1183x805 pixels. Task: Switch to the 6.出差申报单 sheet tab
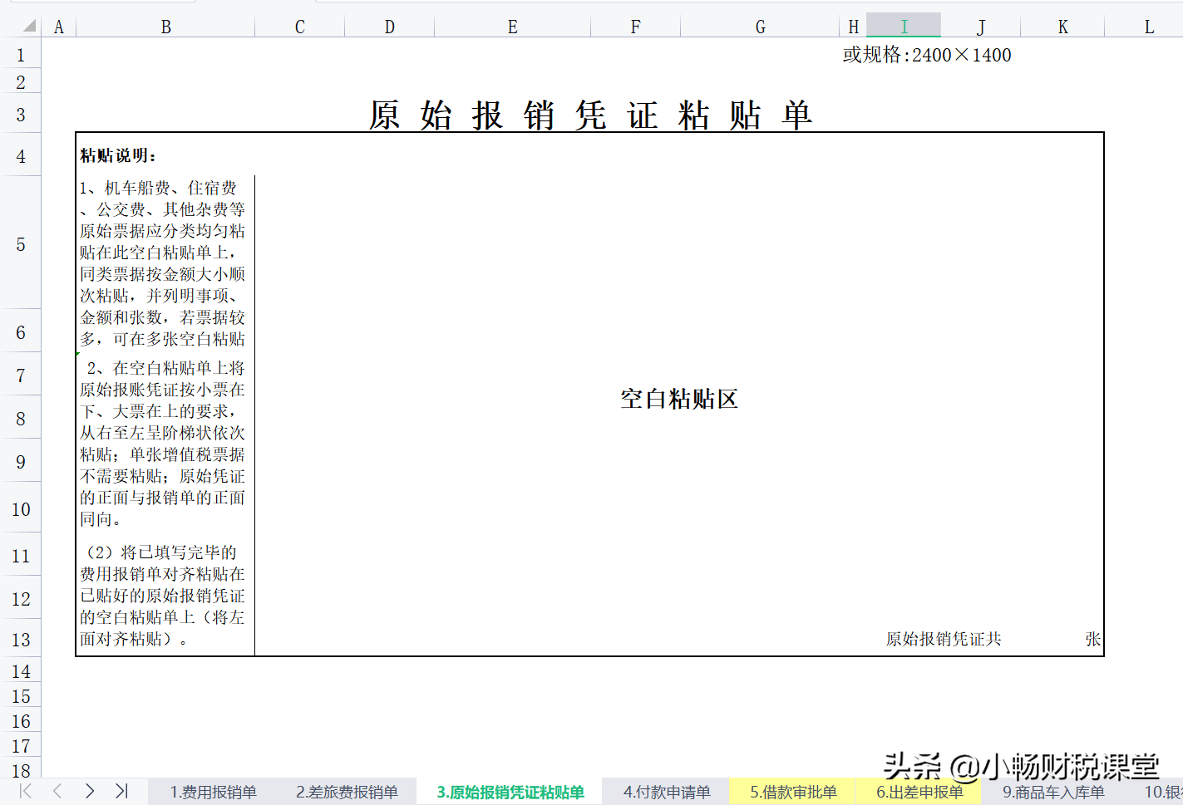(x=919, y=792)
